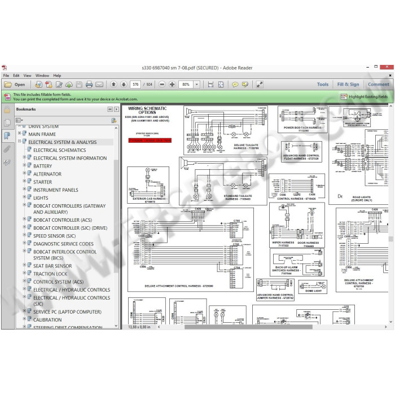Zoom out with the minus button
The image size is (395, 395).
coord(163,85)
